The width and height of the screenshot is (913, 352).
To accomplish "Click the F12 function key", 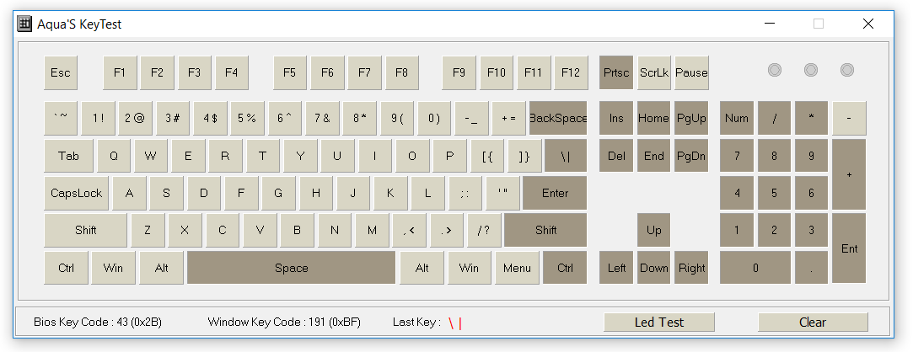I will click(x=571, y=72).
